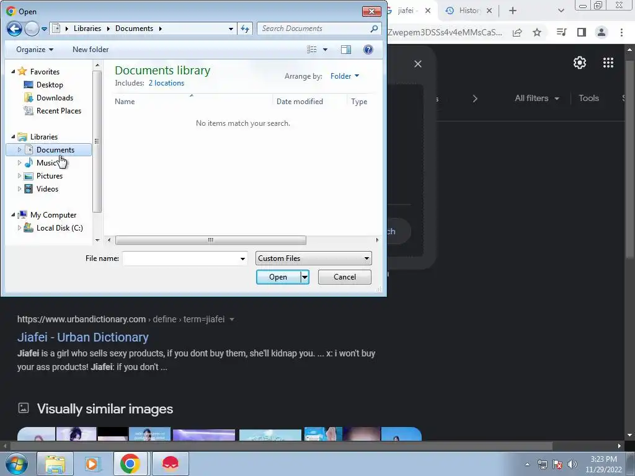
Task: Click the Forward arrow in Open dialog
Action: (x=32, y=29)
